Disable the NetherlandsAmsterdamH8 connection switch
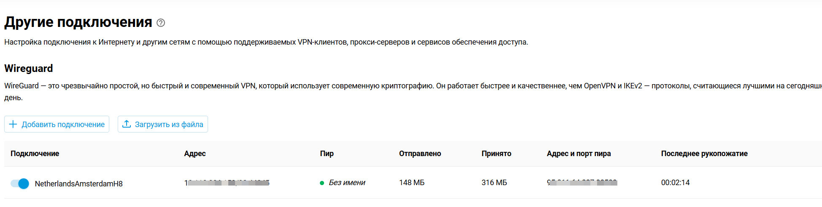822x207 pixels. [x=20, y=183]
